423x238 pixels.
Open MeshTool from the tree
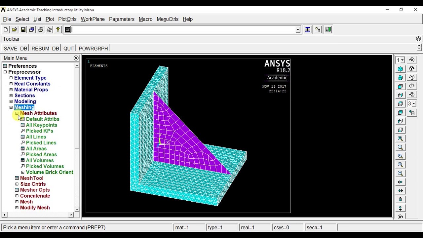tap(32, 178)
